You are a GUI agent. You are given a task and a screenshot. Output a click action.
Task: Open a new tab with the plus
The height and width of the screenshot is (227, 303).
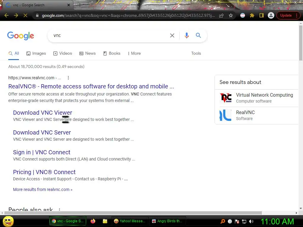(80, 5)
